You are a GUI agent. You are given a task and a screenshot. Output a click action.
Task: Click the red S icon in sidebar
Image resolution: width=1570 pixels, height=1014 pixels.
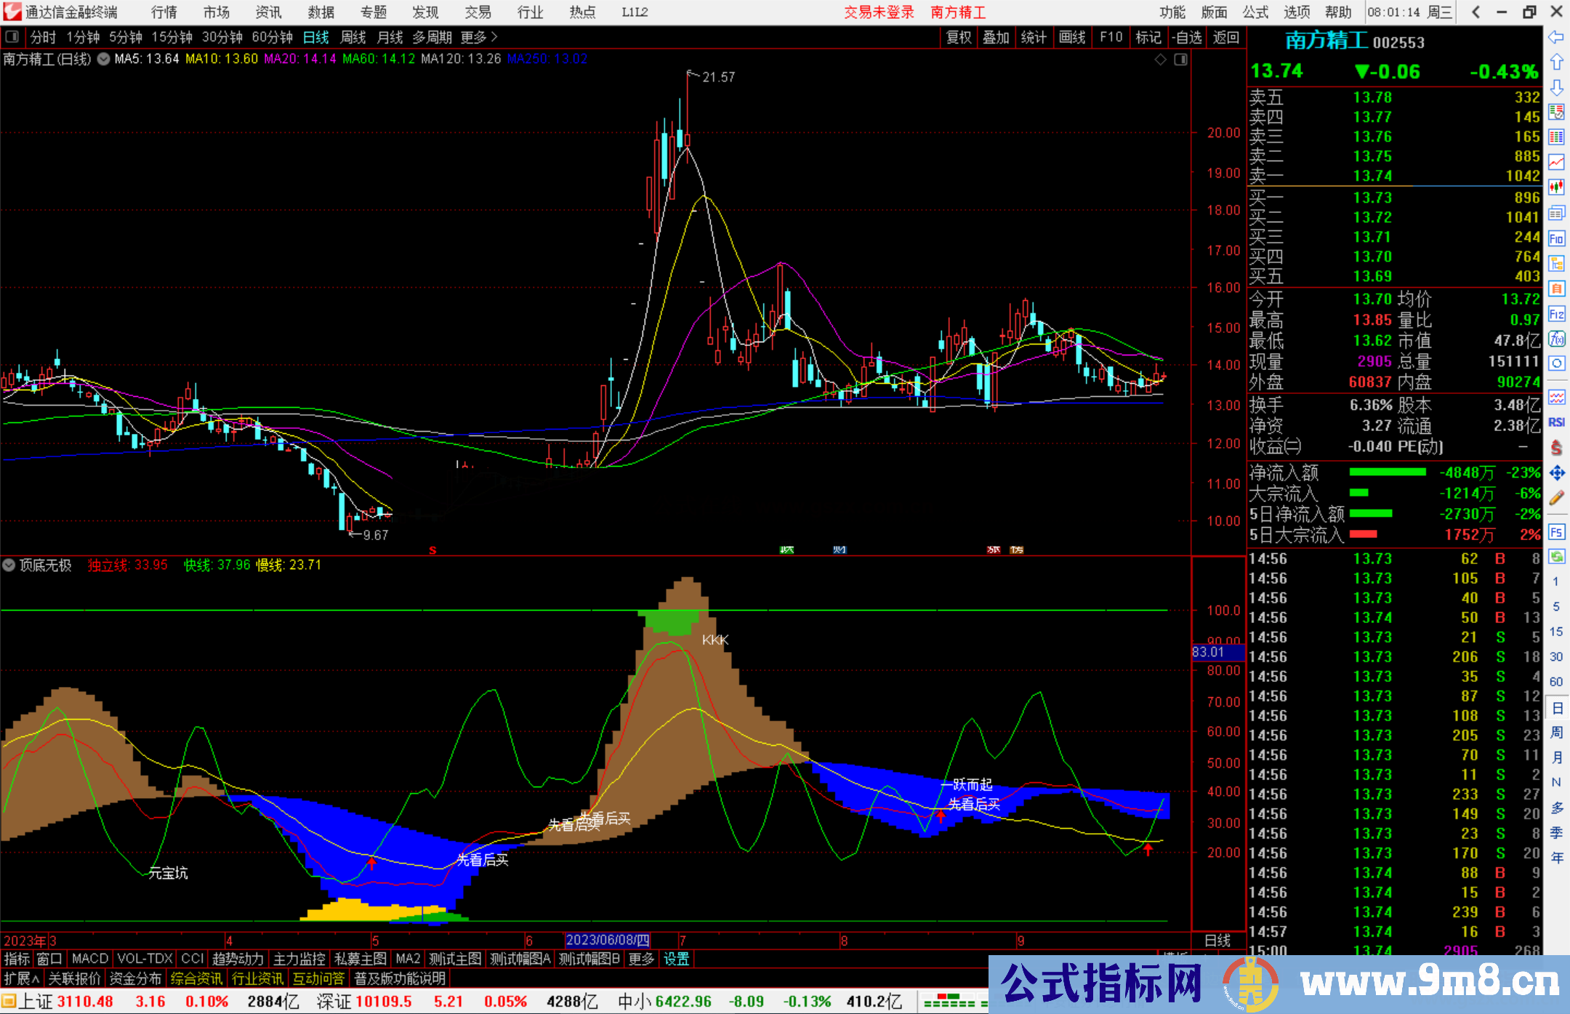pyautogui.click(x=1556, y=448)
